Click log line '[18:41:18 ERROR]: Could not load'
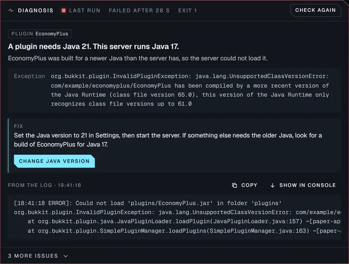This screenshot has width=349, height=264. (148, 203)
